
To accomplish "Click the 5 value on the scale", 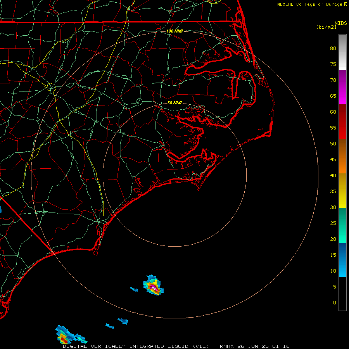I will (335, 287).
